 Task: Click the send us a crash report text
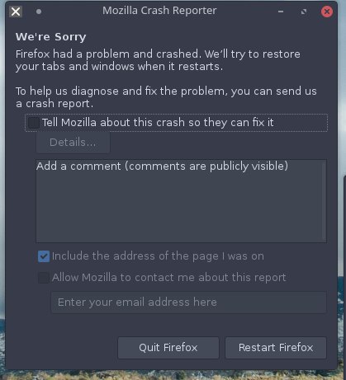pyautogui.click(x=166, y=97)
